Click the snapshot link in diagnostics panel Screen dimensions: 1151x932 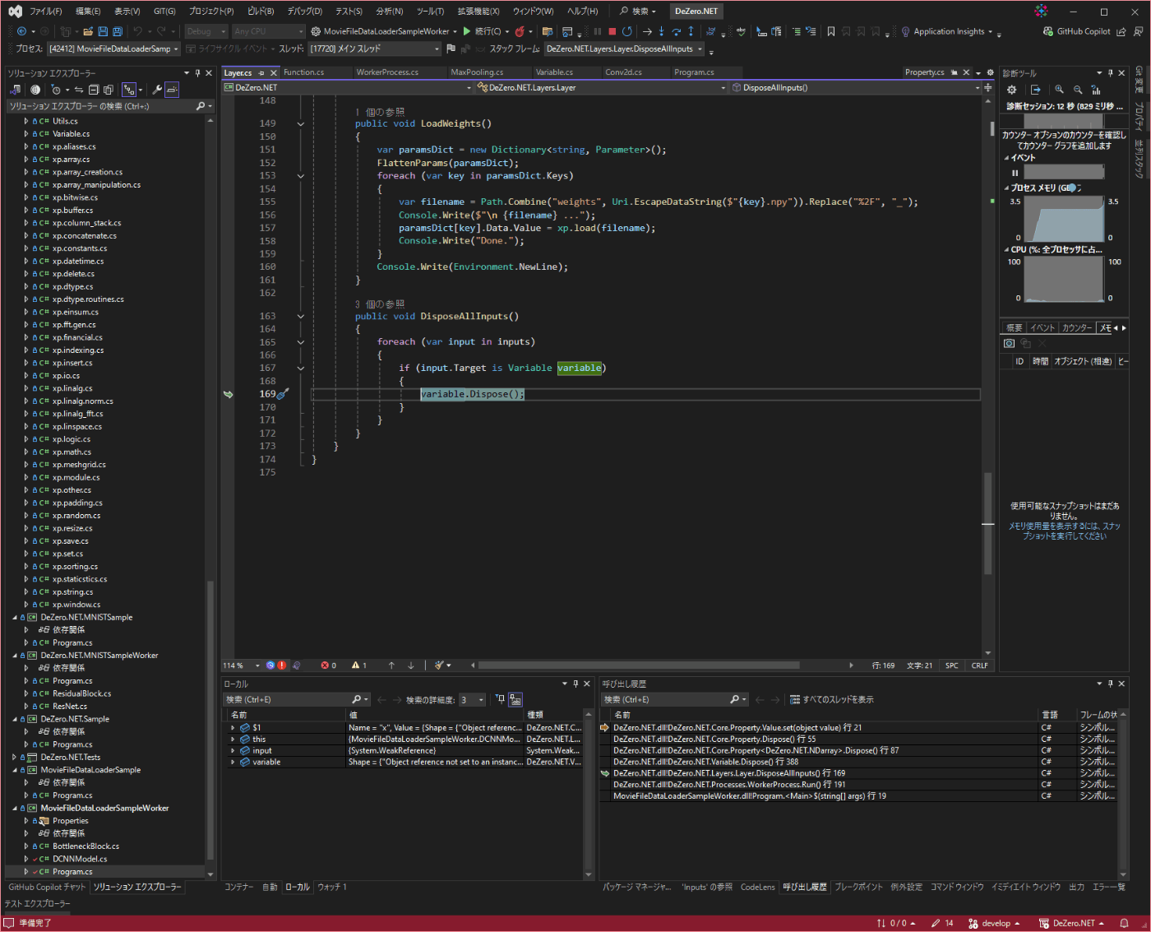click(1065, 531)
